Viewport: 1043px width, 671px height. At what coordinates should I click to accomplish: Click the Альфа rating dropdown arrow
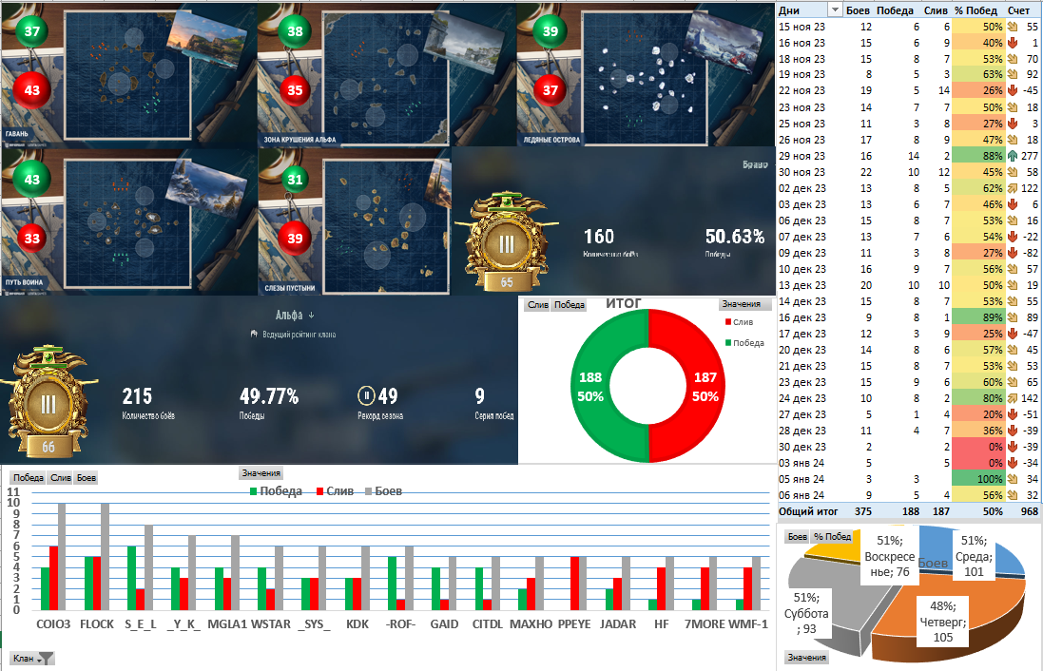311,316
